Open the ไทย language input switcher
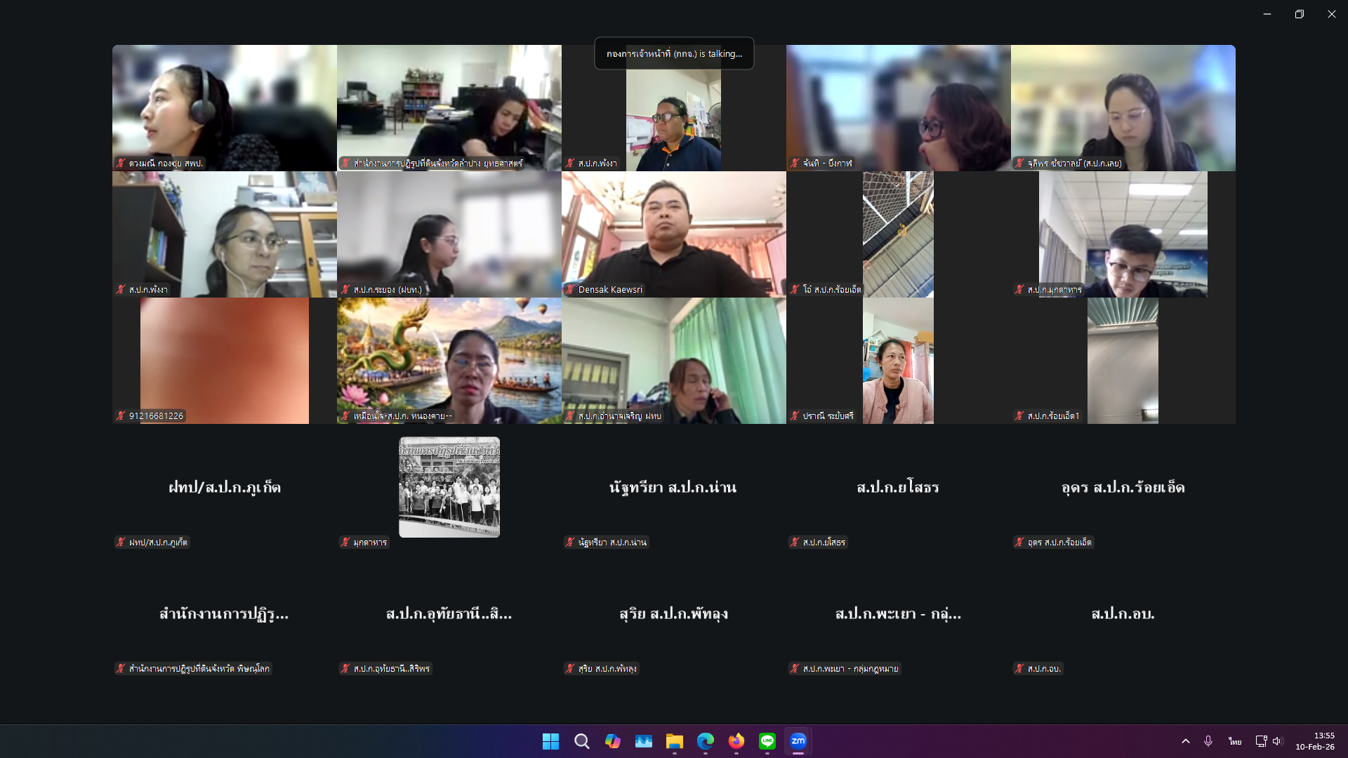This screenshot has width=1348, height=758. tap(1234, 741)
